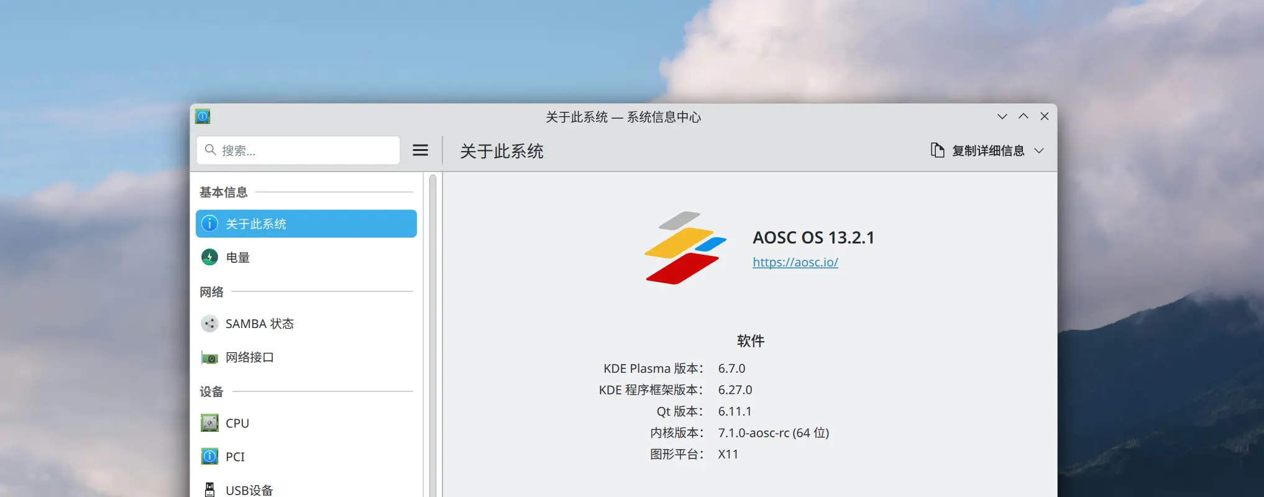Expand the 复制详细信息 dropdown arrow
Viewport: 1264px width, 497px height.
tap(1039, 150)
